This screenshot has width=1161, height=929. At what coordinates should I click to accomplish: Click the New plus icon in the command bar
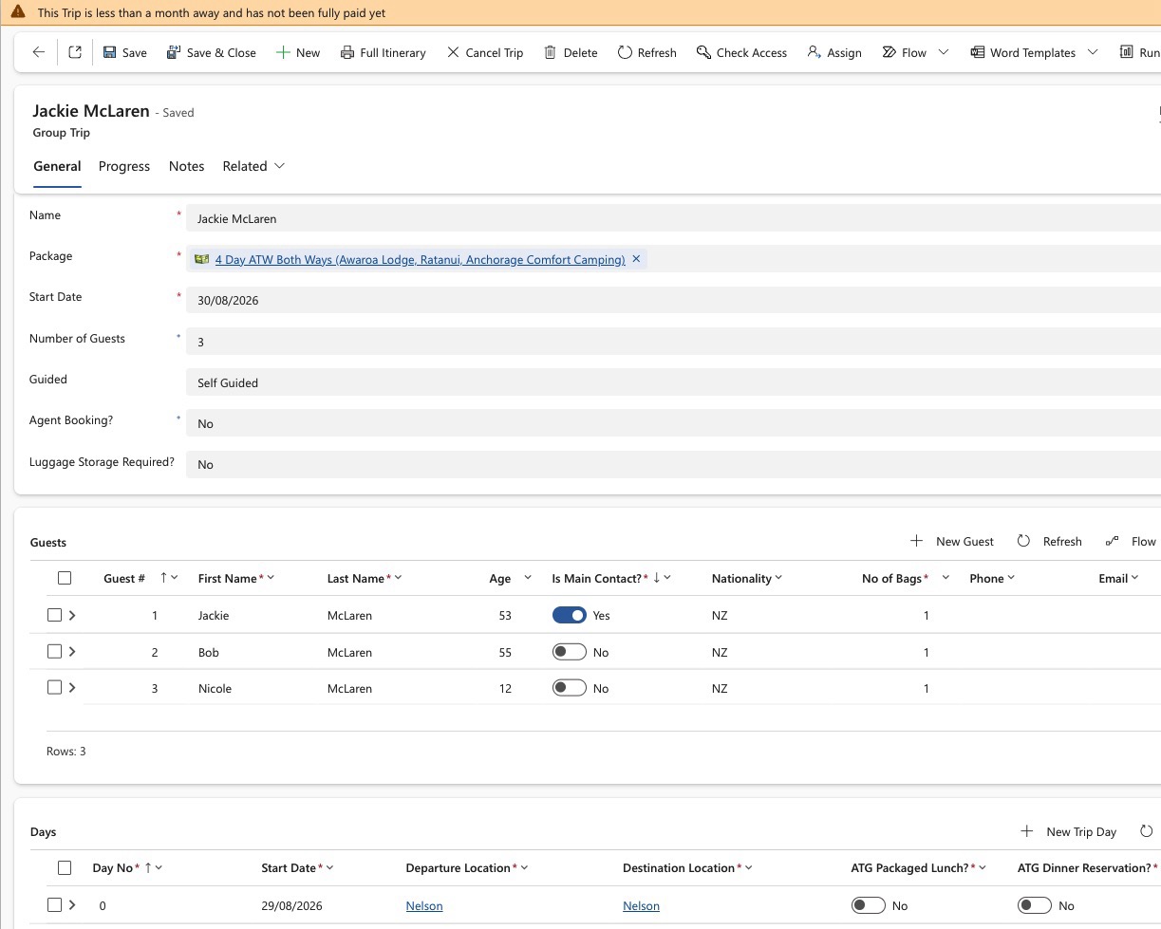point(283,52)
